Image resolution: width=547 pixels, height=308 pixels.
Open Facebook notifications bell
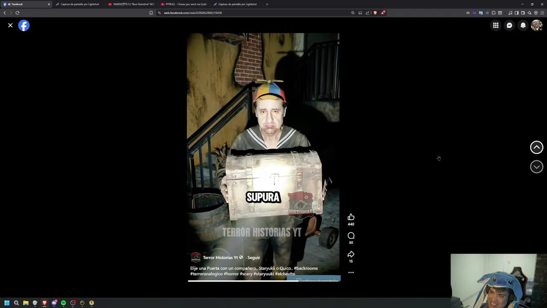[523, 26]
